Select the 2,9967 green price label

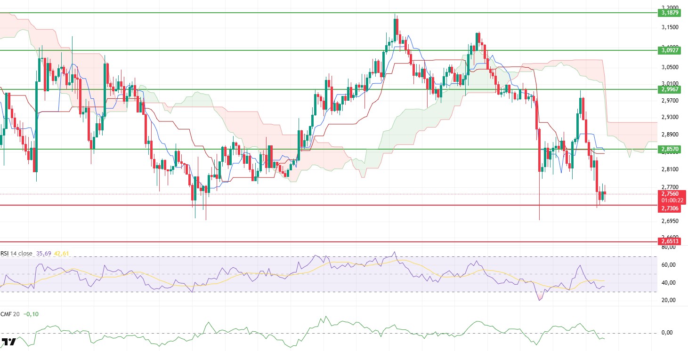[670, 89]
